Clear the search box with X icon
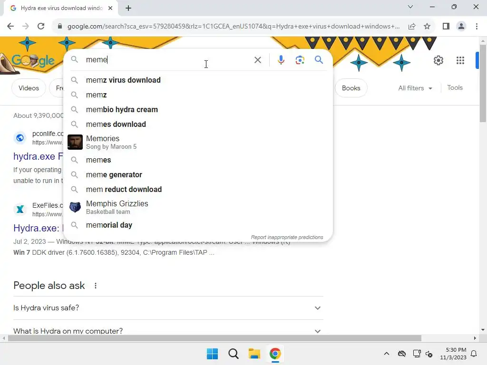The image size is (487, 365). pos(257,59)
